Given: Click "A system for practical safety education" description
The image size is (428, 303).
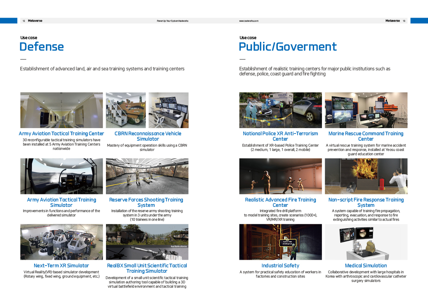Looking at the screenshot, I should (x=280, y=274).
